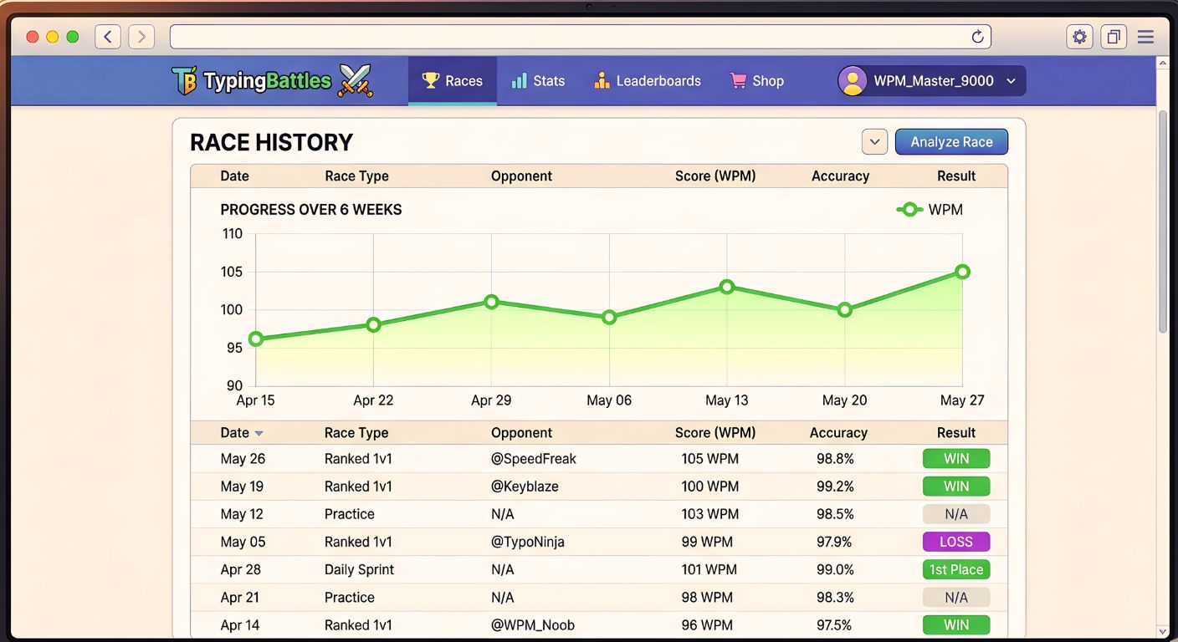This screenshot has height=642, width=1178.
Task: Click opponent @Keyblaze
Action: tap(525, 487)
